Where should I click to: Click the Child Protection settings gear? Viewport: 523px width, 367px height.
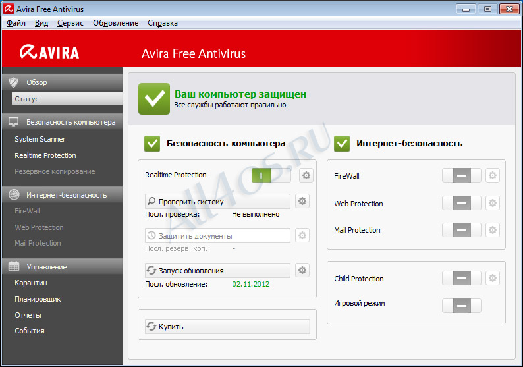point(493,278)
